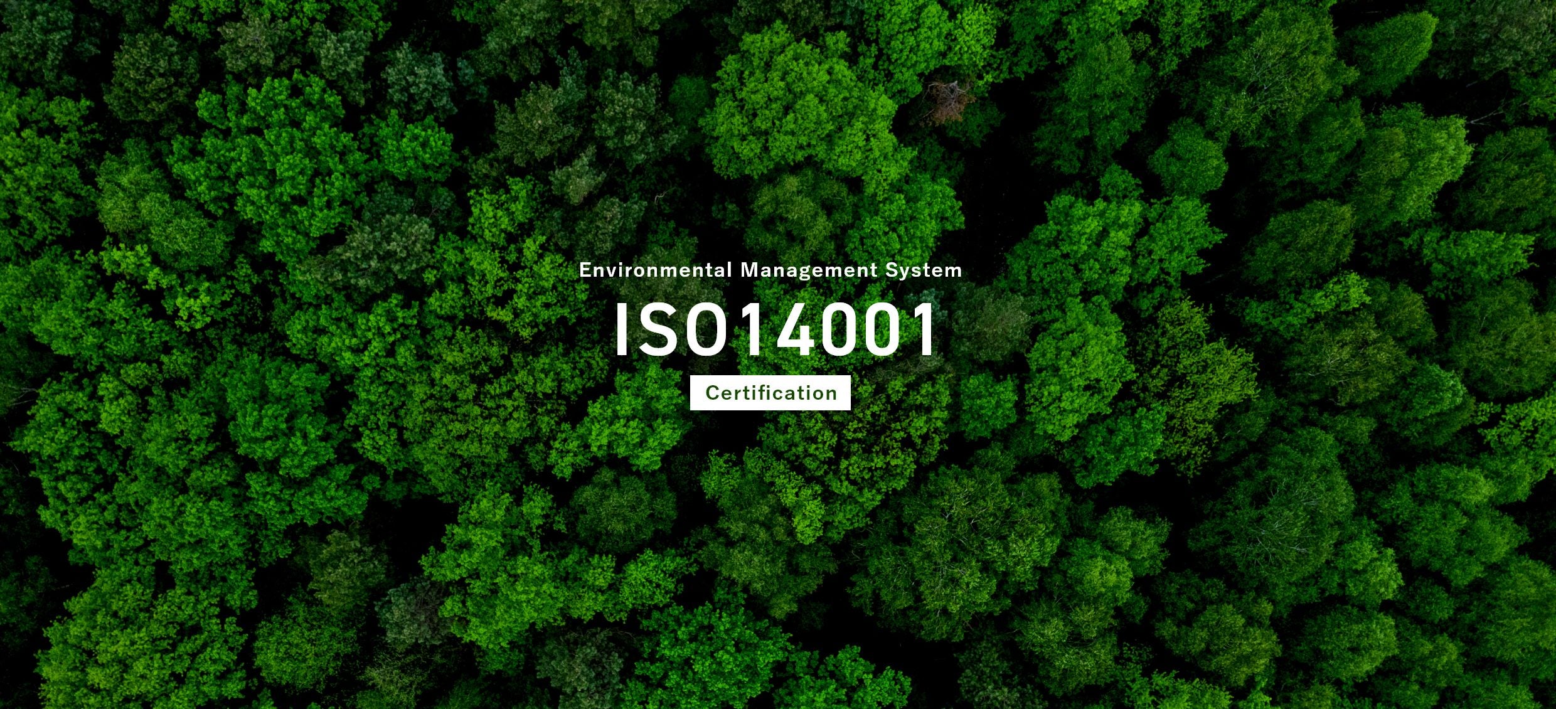The height and width of the screenshot is (709, 1556).
Task: Click the final letter n of Certification
Action: tap(831, 394)
